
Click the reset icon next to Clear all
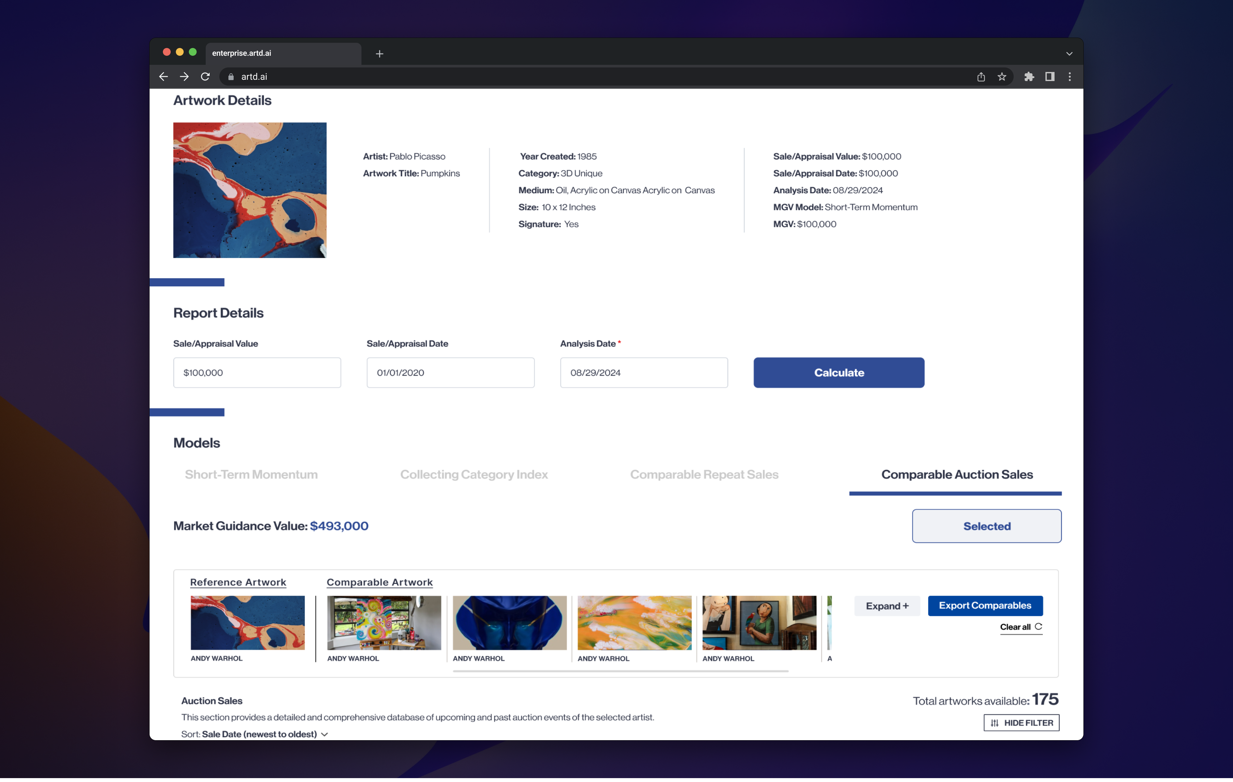[x=1038, y=626]
